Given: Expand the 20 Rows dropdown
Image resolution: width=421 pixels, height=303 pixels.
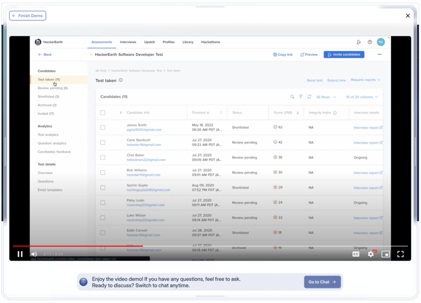Looking at the screenshot, I should [326, 97].
